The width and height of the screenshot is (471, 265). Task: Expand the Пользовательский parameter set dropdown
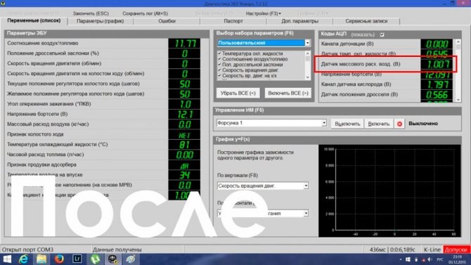307,43
